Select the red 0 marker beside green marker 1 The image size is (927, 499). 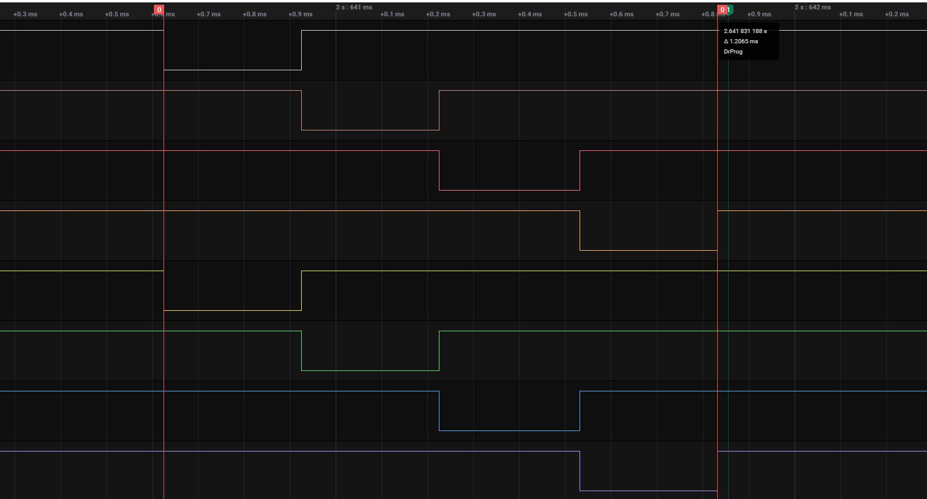(722, 10)
